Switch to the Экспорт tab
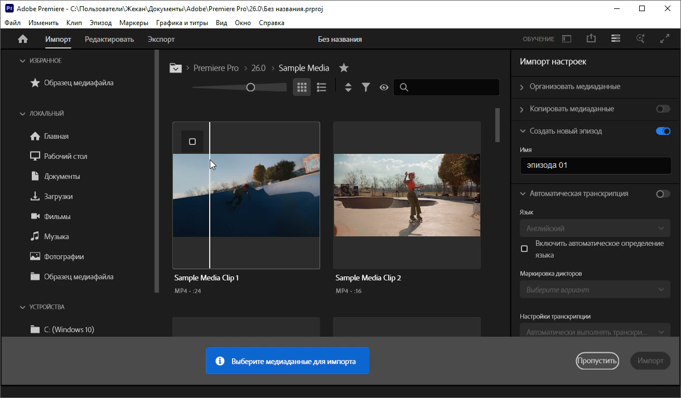Viewport: 681px width, 398px height. pos(161,39)
